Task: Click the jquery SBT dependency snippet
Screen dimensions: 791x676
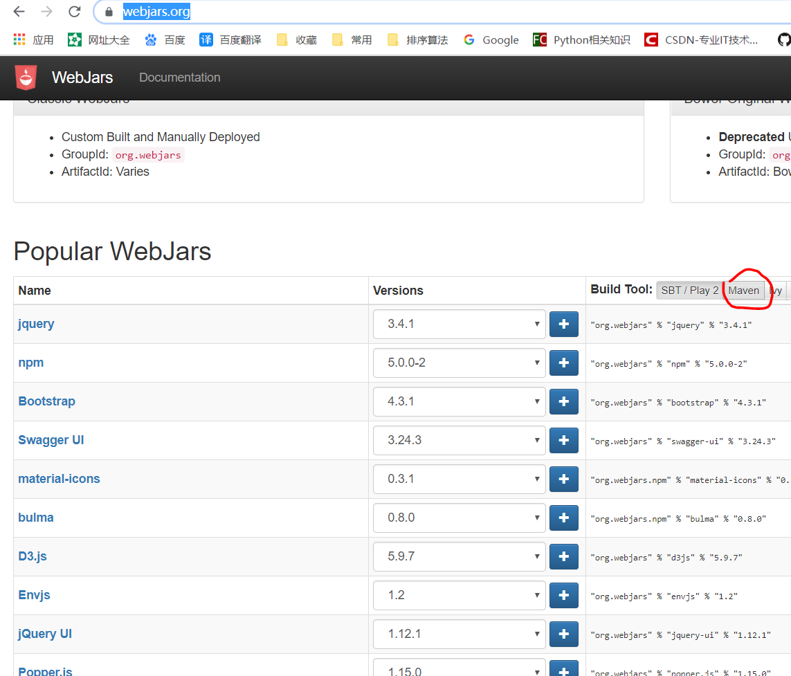Action: pyautogui.click(x=671, y=325)
